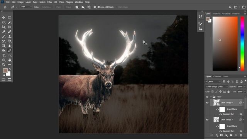Switch to the Paths tab
This screenshot has width=247, height=139.
click(x=226, y=76)
